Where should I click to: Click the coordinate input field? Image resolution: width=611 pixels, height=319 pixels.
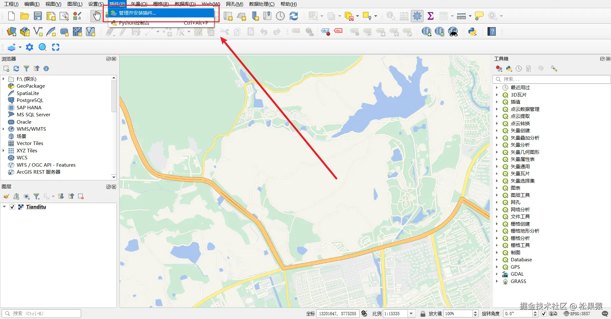[338, 314]
